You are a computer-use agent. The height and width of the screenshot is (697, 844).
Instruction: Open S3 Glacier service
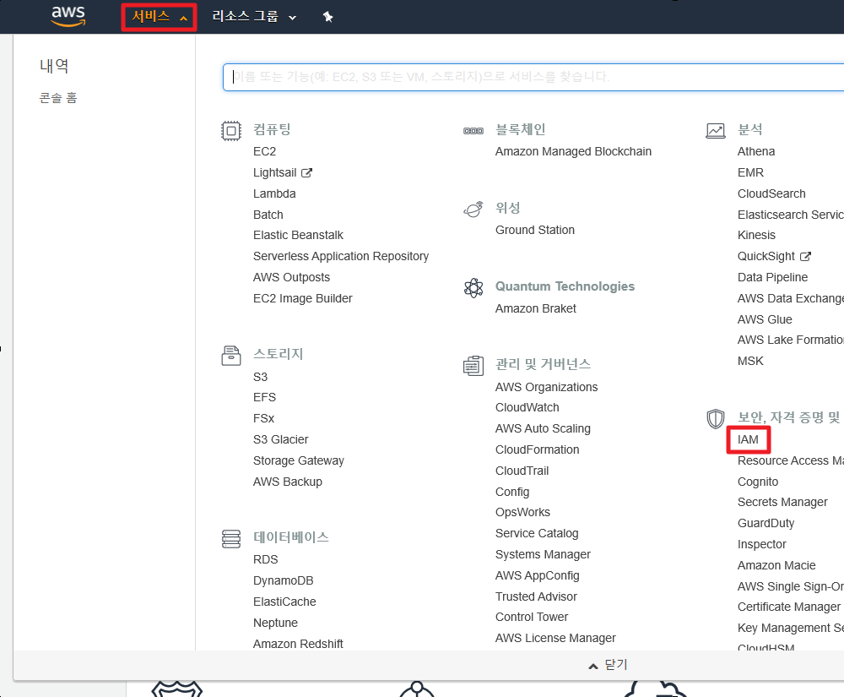tap(280, 439)
